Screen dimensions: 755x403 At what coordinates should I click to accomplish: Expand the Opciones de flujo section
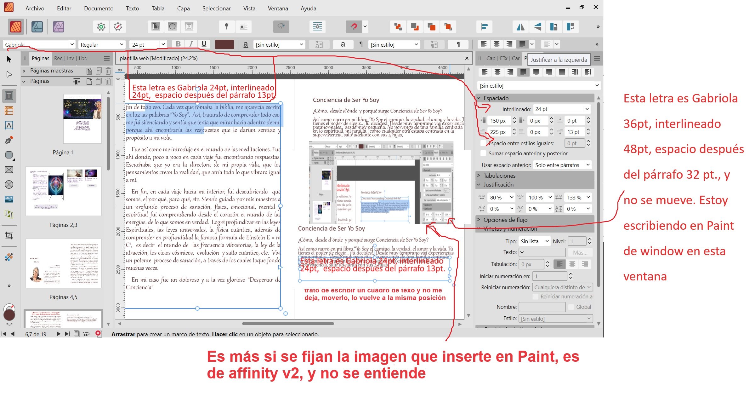point(479,220)
